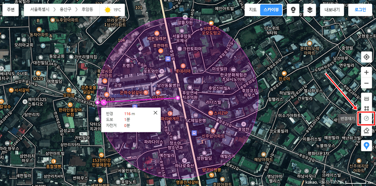Click the radius center point on 한강대로104길
This screenshot has width=376, height=186.
(x=97, y=102)
